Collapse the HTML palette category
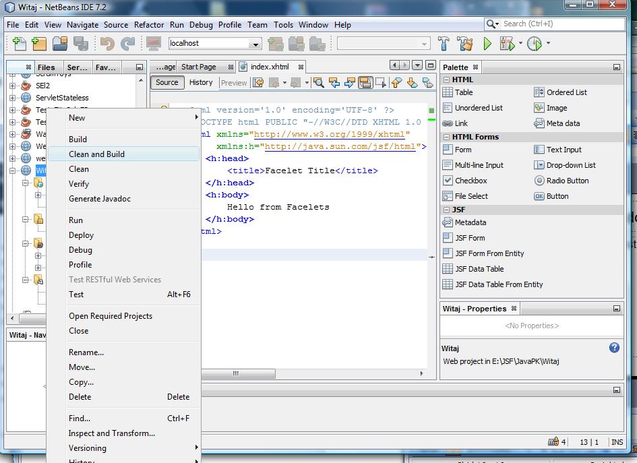Image resolution: width=637 pixels, height=463 pixels. 446,80
